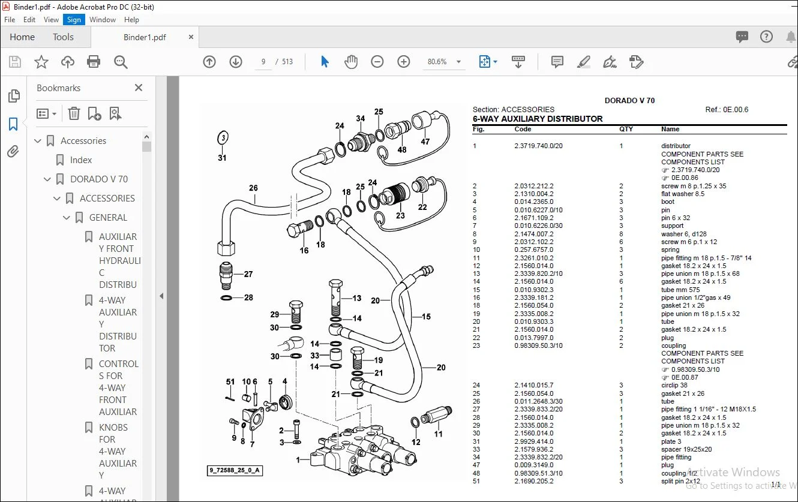Open the zoom percentage dropdown arrow

(459, 62)
